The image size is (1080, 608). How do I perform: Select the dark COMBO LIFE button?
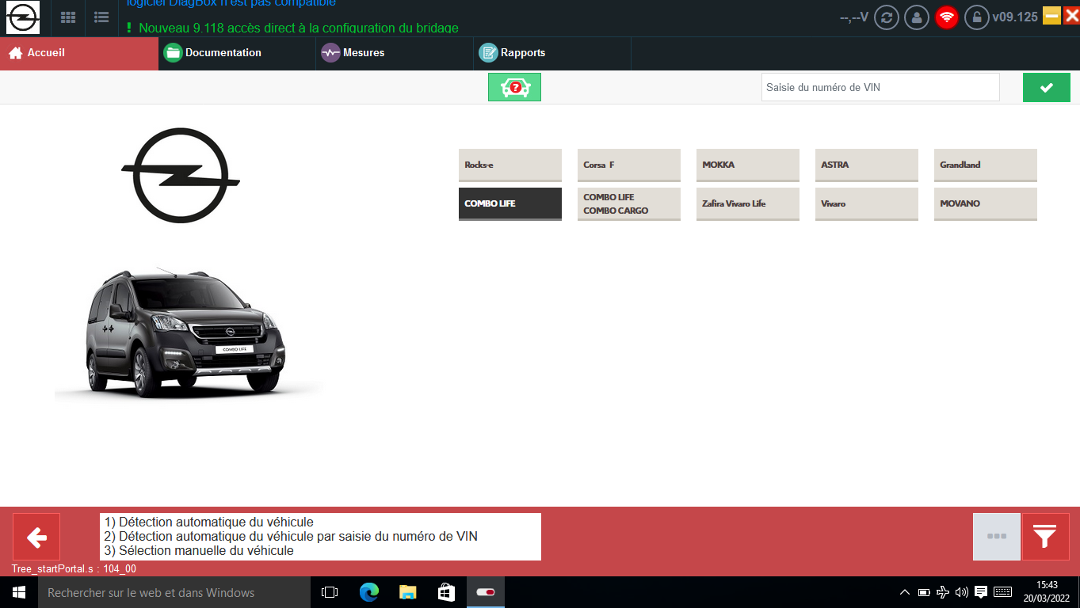coord(510,204)
